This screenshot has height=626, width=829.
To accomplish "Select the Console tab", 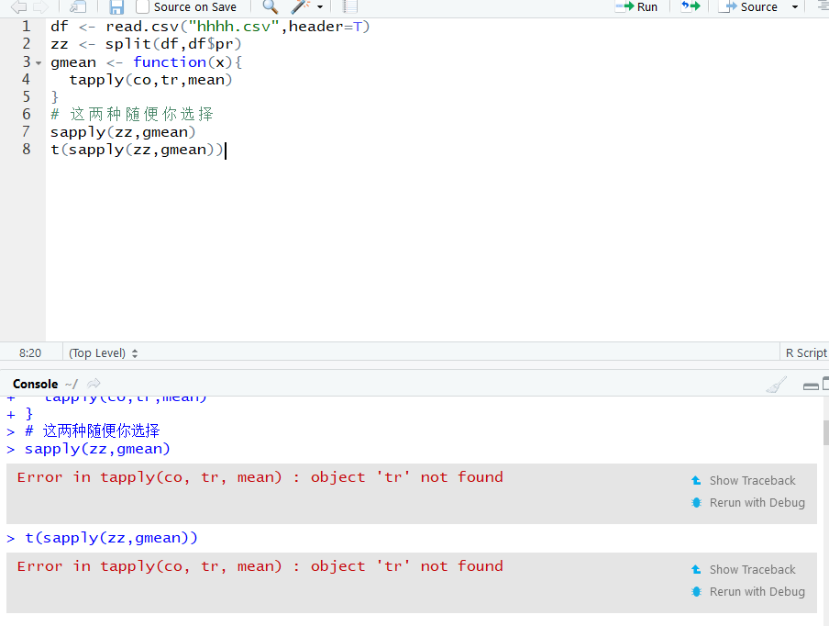I will point(35,384).
